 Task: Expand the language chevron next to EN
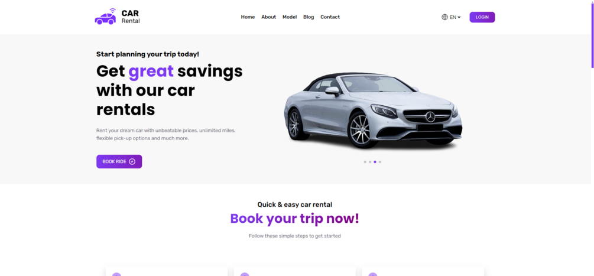[x=459, y=17]
